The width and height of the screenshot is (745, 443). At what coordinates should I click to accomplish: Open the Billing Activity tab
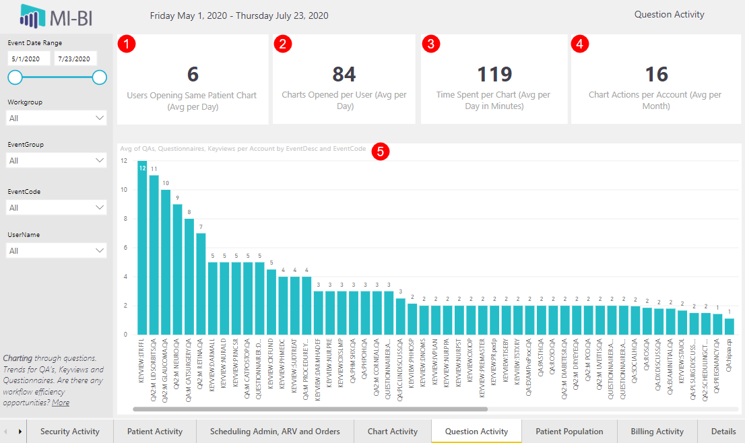pyautogui.click(x=657, y=432)
